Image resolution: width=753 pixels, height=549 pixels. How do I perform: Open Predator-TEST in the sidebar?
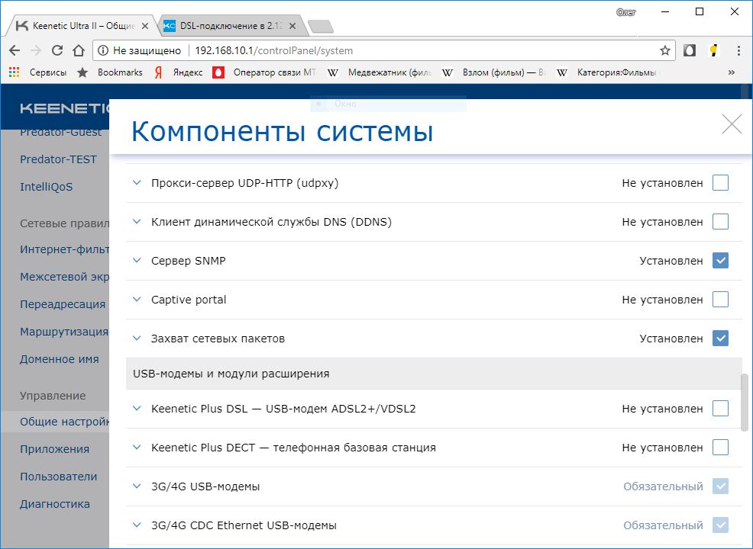58,159
